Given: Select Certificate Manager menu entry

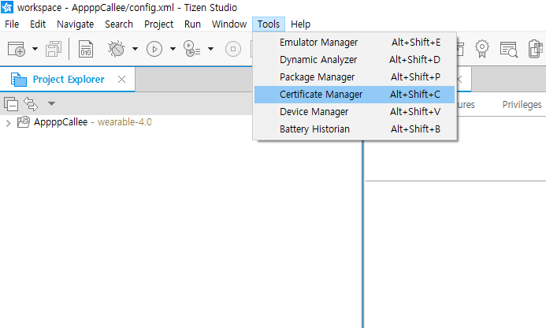Looking at the screenshot, I should 355,95.
